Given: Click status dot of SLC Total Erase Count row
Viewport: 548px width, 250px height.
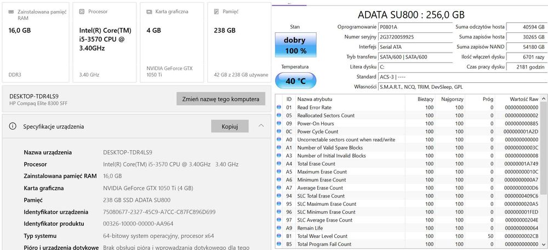Looking at the screenshot, I should click(279, 196).
